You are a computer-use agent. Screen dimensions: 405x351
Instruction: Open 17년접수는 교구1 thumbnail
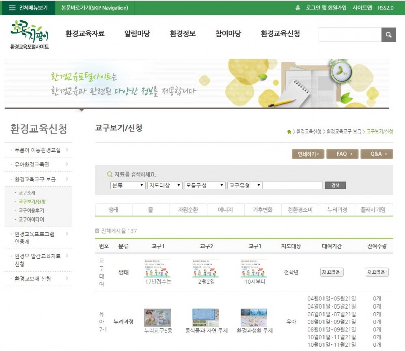click(x=157, y=269)
